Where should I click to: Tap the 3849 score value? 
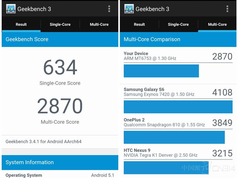tap(222, 123)
